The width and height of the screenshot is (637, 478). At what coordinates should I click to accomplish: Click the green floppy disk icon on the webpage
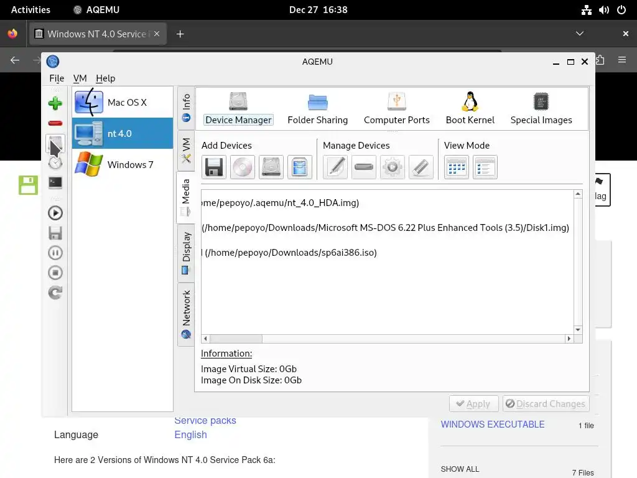pyautogui.click(x=28, y=185)
